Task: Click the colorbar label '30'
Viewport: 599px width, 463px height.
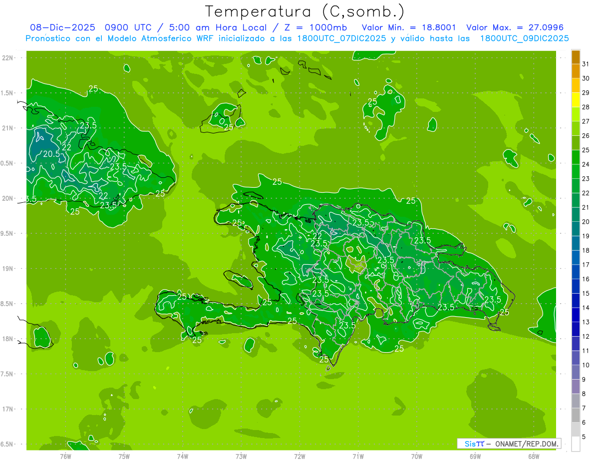Action: click(586, 78)
